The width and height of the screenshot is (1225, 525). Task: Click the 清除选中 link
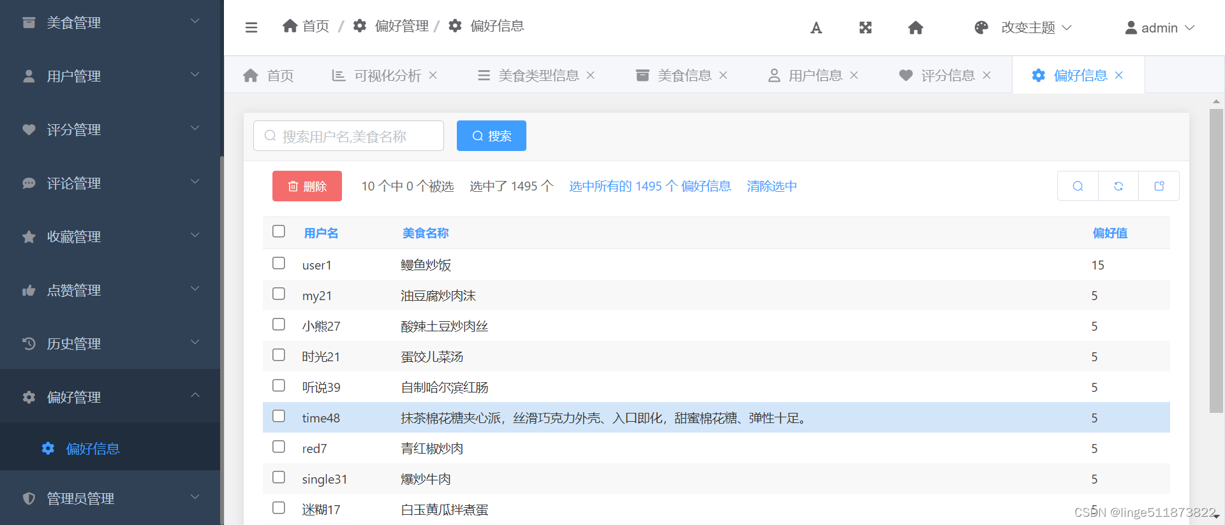pyautogui.click(x=772, y=186)
